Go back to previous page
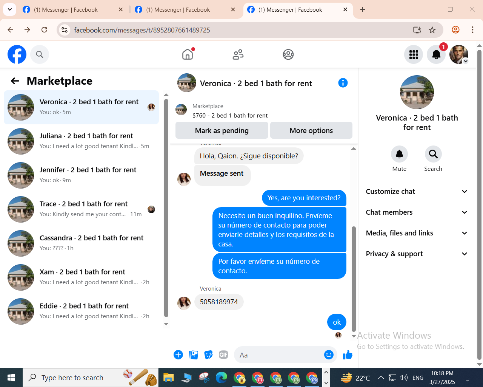483x387 pixels. point(11,30)
